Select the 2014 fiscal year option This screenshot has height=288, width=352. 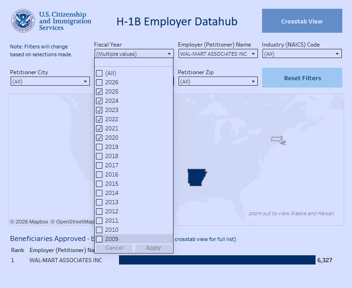tap(99, 193)
